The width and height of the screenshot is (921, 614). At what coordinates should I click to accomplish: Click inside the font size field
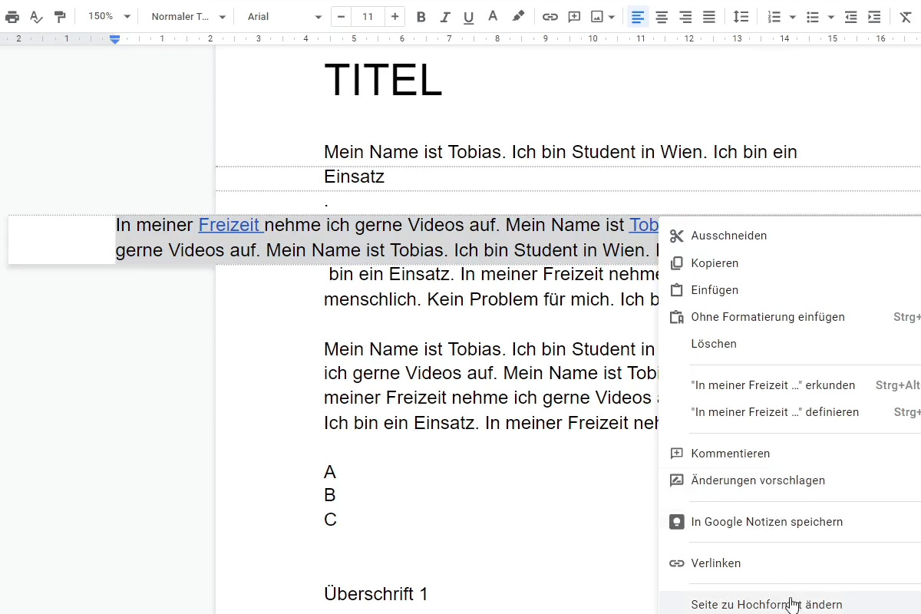(x=368, y=16)
